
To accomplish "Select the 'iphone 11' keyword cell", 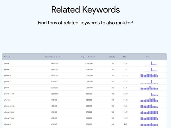I will [x=8, y=69].
